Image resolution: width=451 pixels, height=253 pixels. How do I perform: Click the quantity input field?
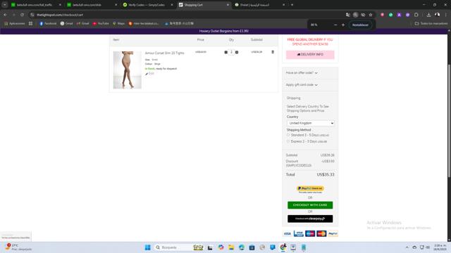(x=231, y=52)
